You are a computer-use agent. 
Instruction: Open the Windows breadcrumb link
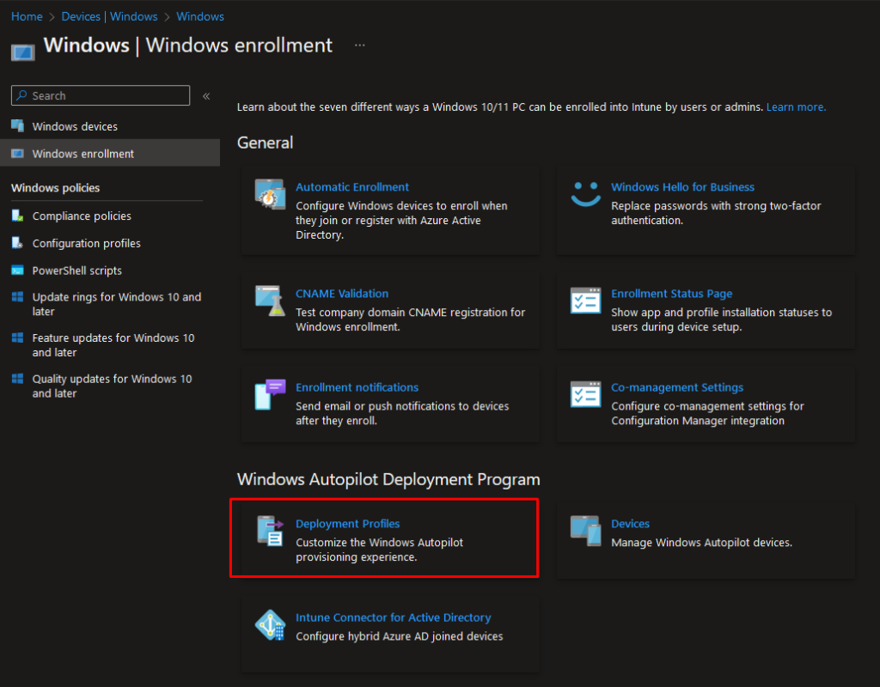199,16
